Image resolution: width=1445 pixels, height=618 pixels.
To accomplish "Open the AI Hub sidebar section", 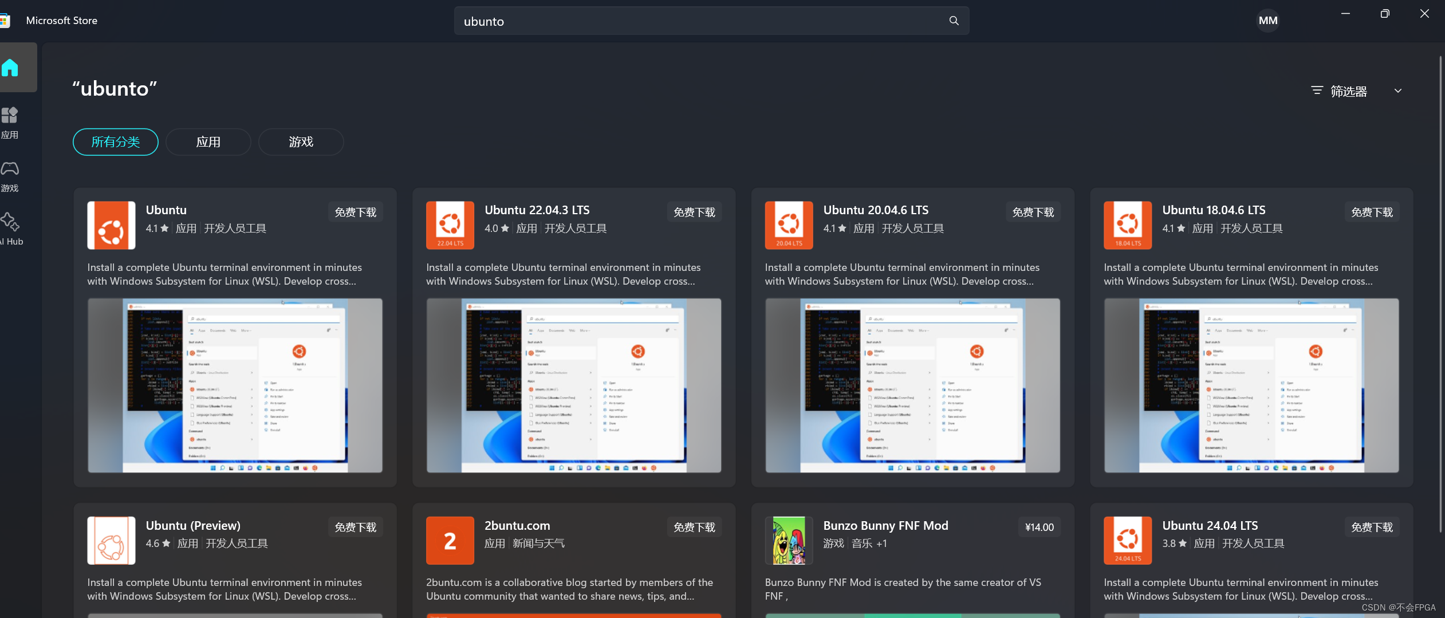I will click(11, 229).
